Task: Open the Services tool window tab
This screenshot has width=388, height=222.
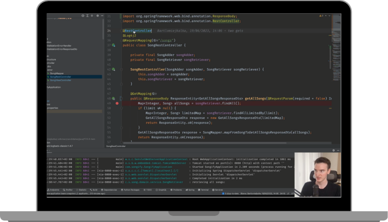Action: pyautogui.click(x=217, y=190)
